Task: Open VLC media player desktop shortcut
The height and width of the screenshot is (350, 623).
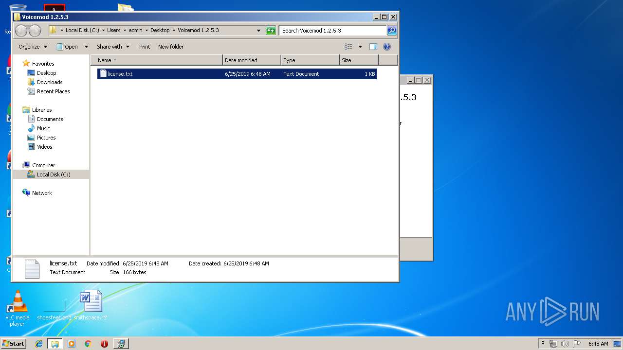Action: [17, 308]
